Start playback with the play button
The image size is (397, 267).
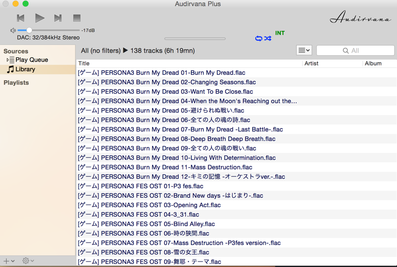[40, 18]
